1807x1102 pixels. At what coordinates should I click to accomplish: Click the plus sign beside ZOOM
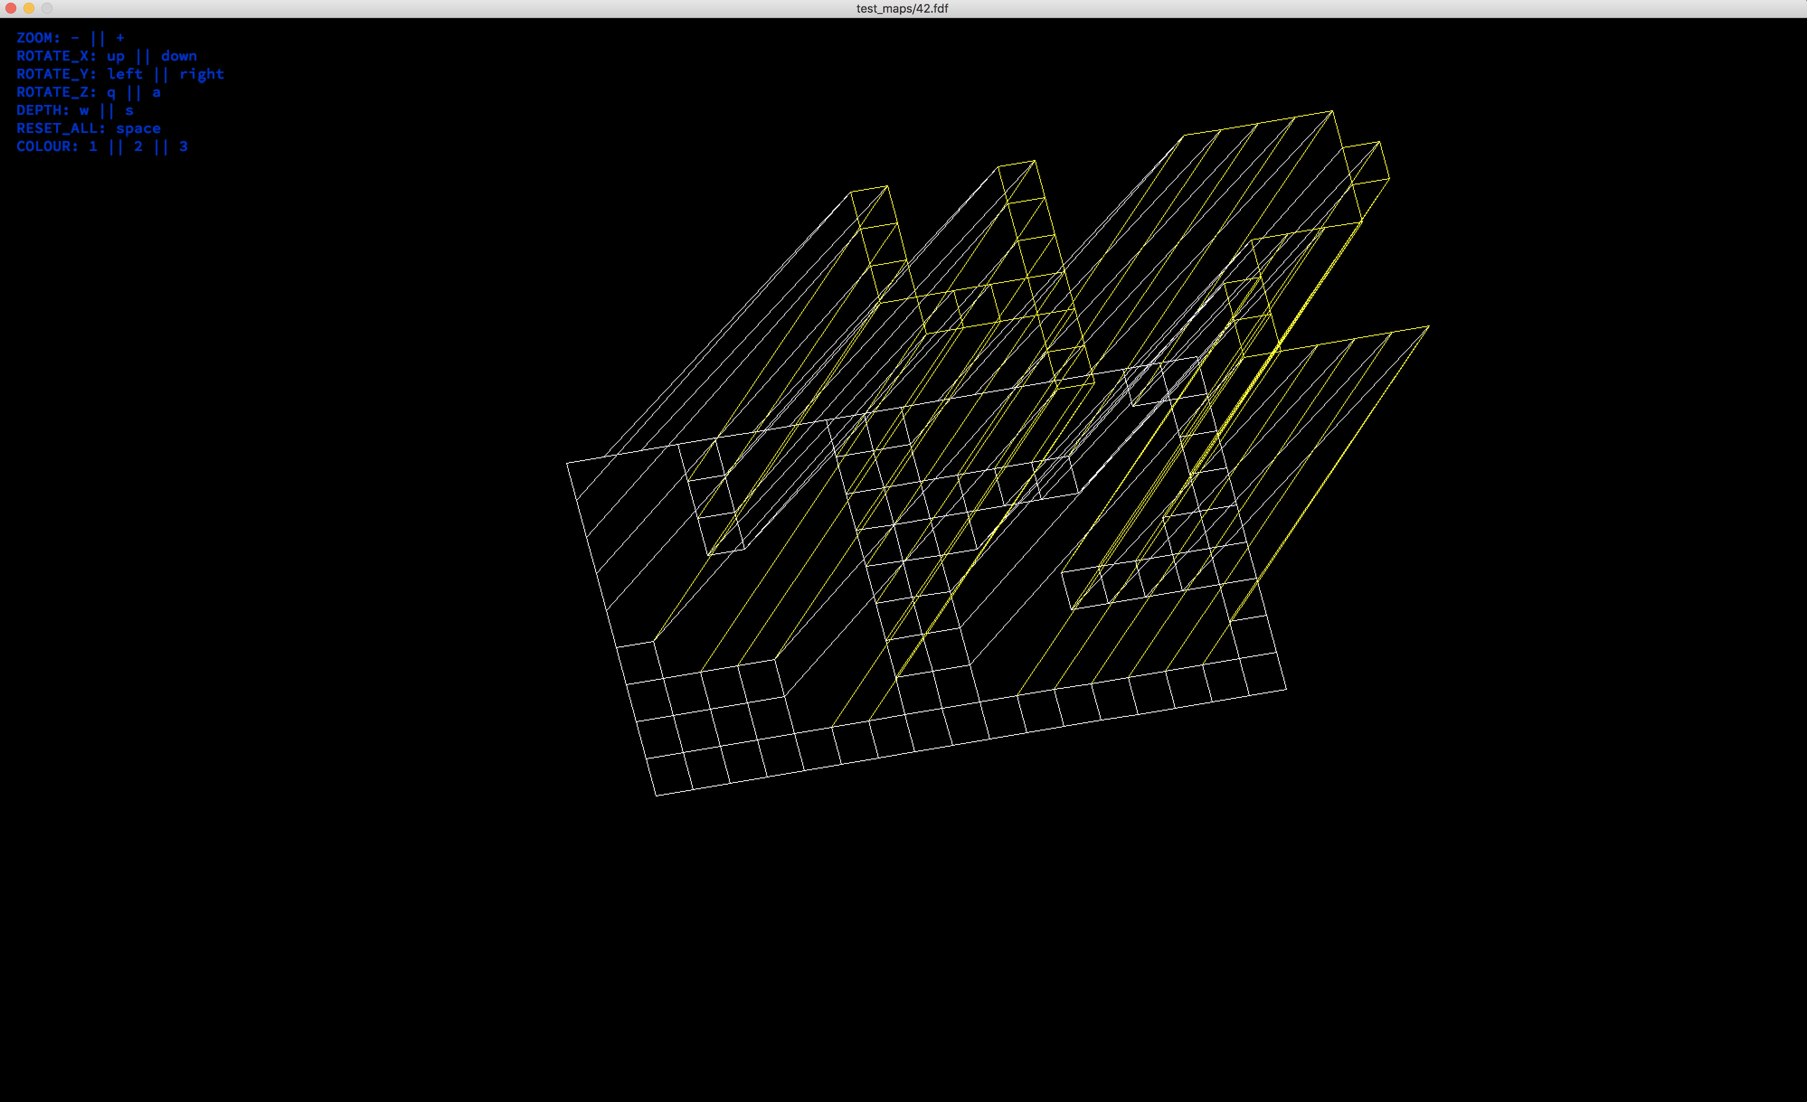pyautogui.click(x=120, y=38)
